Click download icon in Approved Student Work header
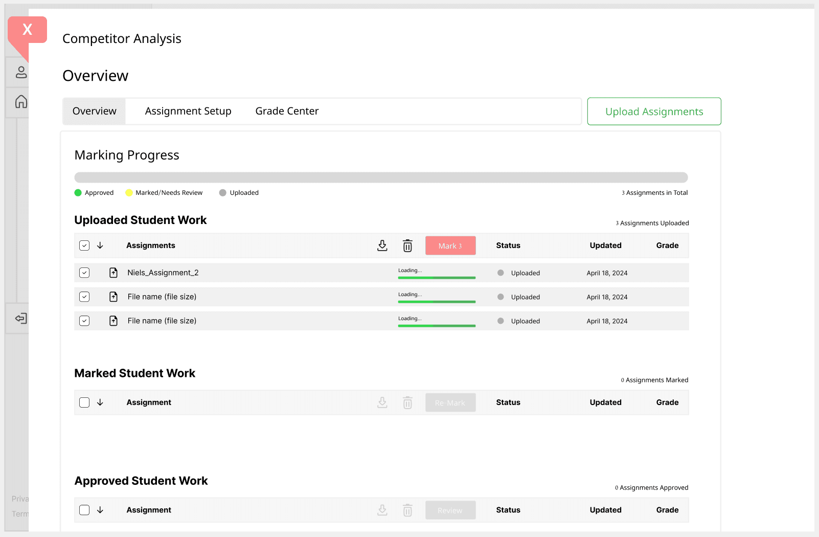819x537 pixels. point(382,510)
